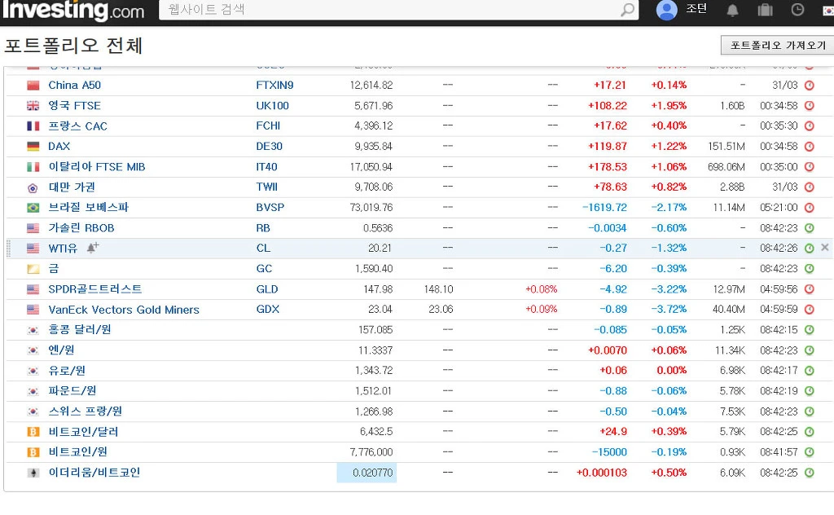834x515 pixels.
Task: Open the 대만 가권 link
Action: [x=72, y=187]
